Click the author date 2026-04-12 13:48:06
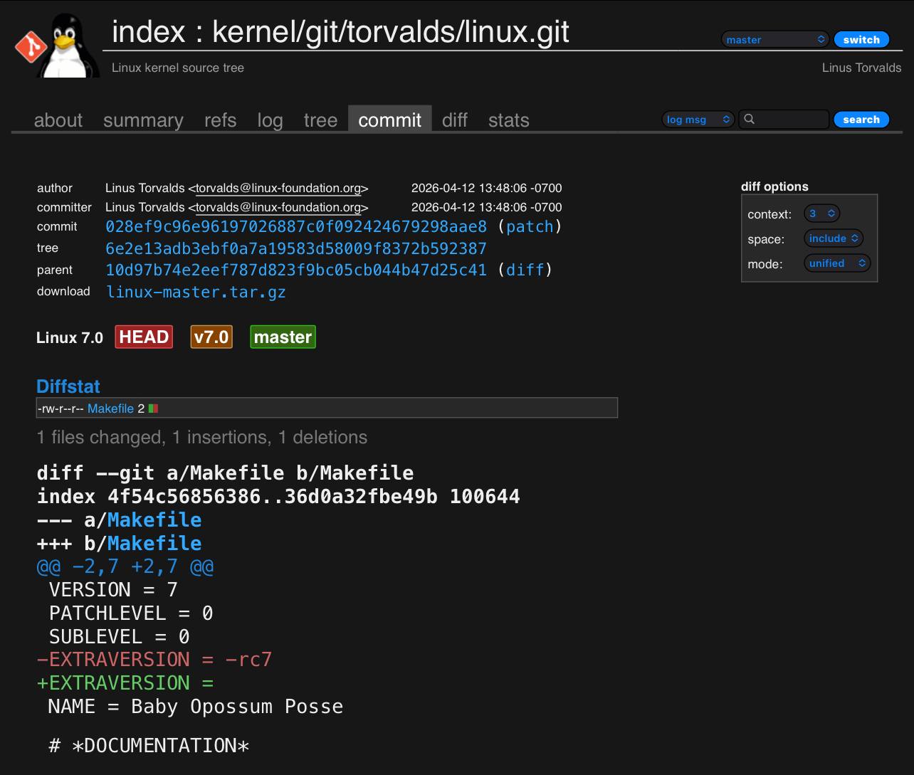The image size is (914, 775). (487, 189)
